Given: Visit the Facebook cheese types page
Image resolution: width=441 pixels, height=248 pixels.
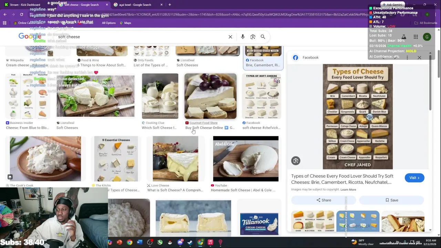Looking at the screenshot, I should point(414,178).
